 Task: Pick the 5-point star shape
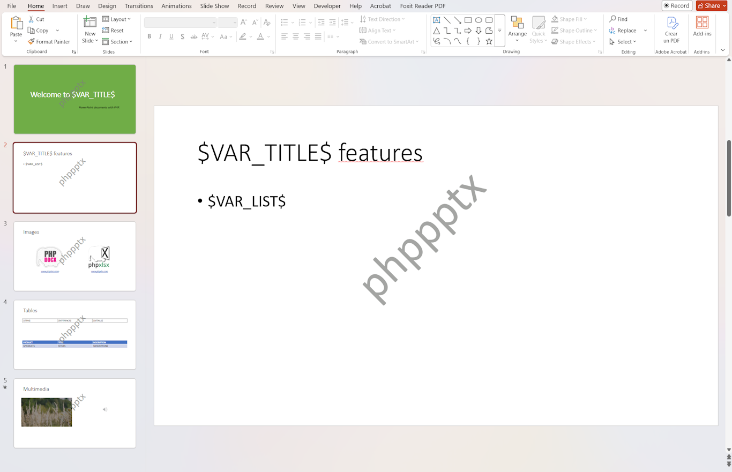[489, 41]
